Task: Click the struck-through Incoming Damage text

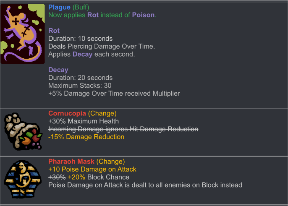Action: point(123,129)
